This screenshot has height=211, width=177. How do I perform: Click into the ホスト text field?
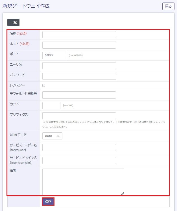click(79, 45)
